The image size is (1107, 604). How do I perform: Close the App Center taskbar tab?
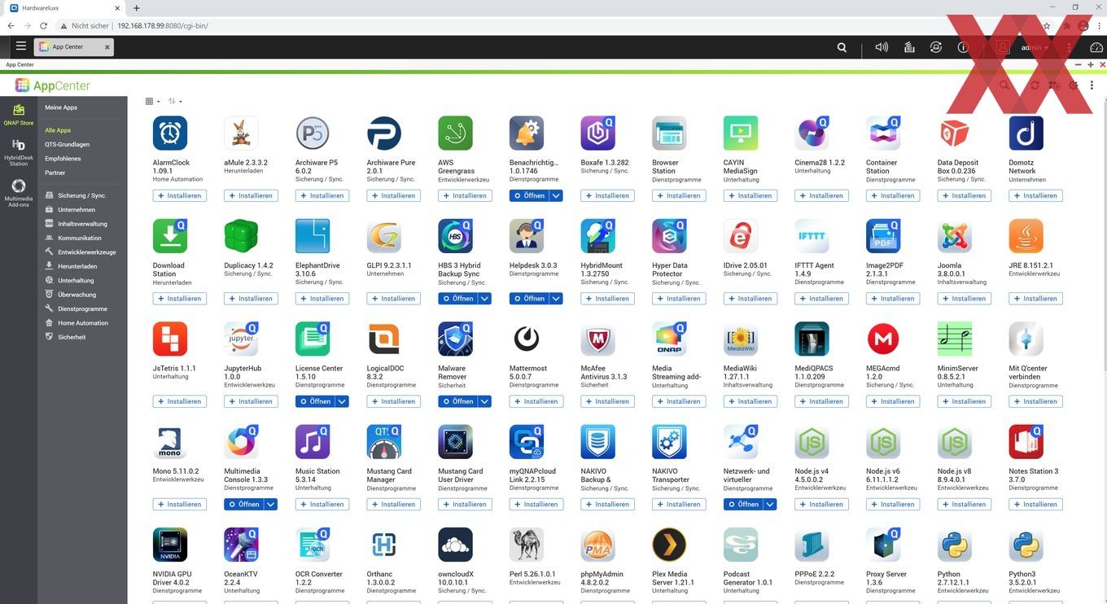107,47
